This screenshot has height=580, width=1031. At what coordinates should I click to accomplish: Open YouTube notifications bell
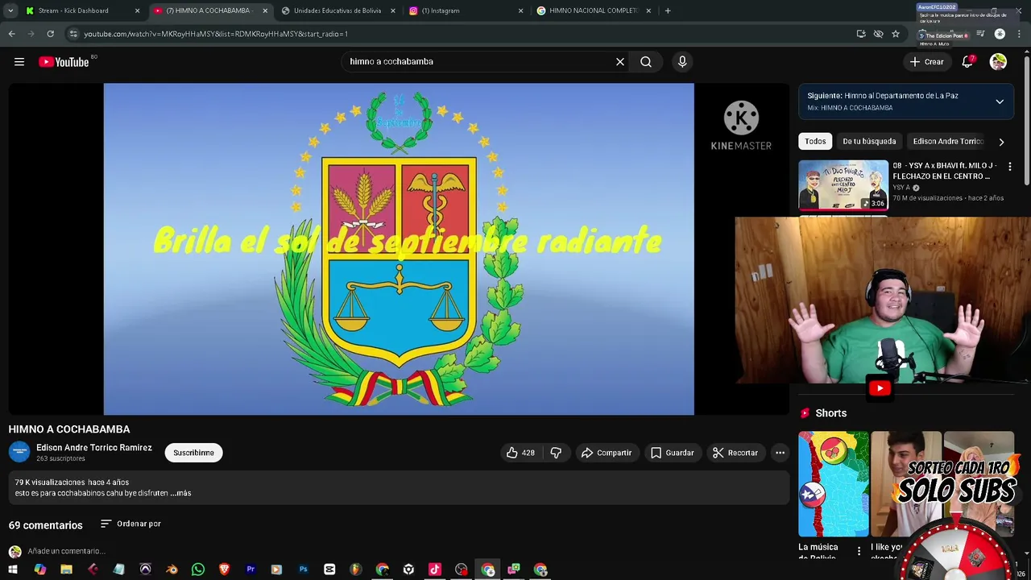[967, 62]
